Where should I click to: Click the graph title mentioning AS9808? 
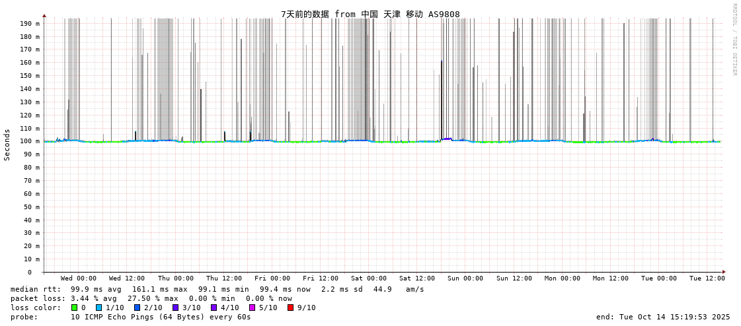click(370, 14)
